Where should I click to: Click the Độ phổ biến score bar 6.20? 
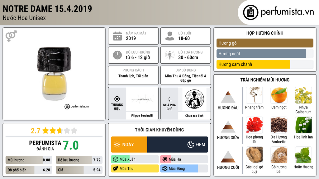pos(29,170)
